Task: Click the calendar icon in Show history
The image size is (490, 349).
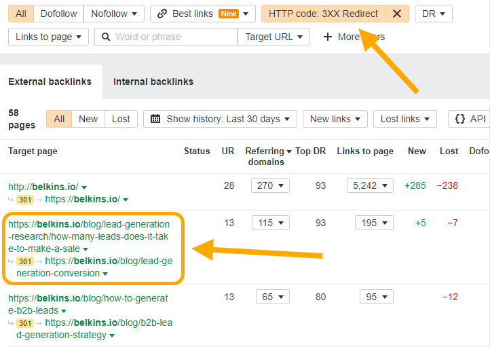Action: tap(155, 119)
